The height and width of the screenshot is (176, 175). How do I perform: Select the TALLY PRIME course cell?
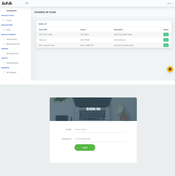click(x=85, y=40)
